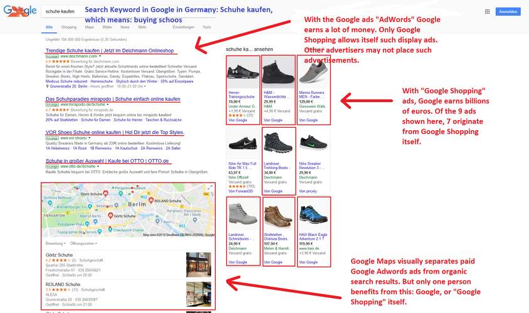The image size is (529, 313).
Task: Open 'Trendige Schuhe kaufen' Deichmann ad
Action: pos(110,51)
